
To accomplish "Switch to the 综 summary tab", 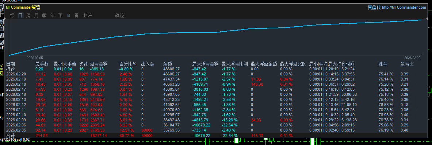I will (x=12, y=16).
